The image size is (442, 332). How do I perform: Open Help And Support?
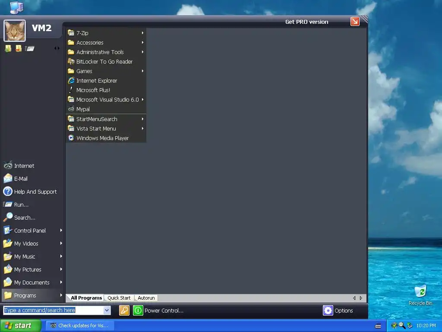33,192
